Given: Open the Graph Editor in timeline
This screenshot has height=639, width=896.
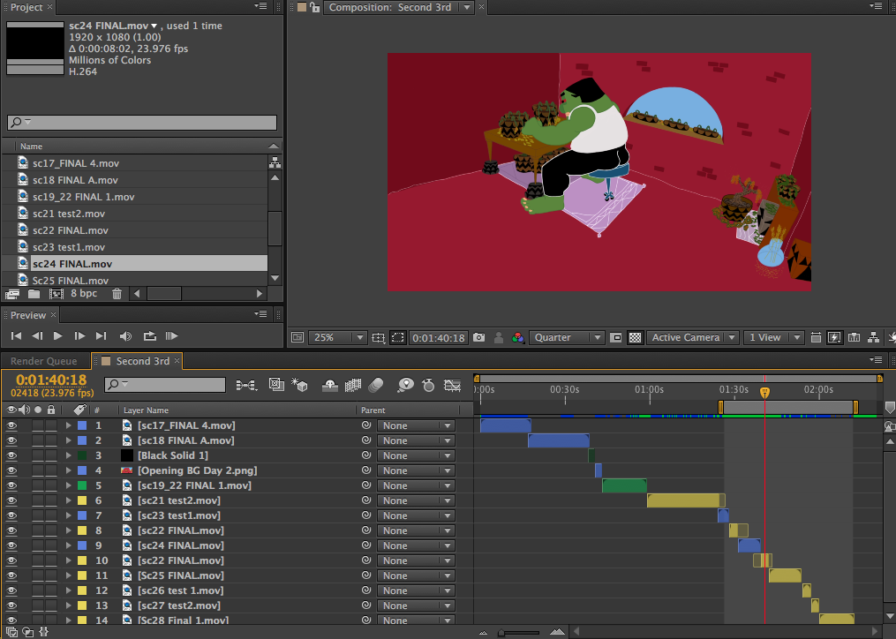Looking at the screenshot, I should click(x=453, y=386).
